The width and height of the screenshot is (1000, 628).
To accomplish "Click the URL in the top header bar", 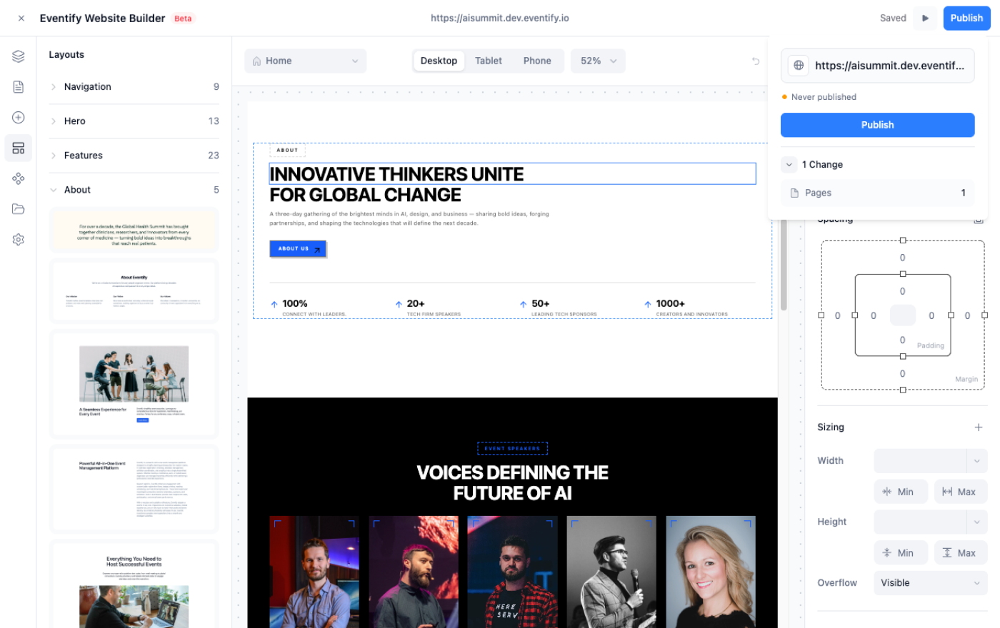I will [x=500, y=19].
